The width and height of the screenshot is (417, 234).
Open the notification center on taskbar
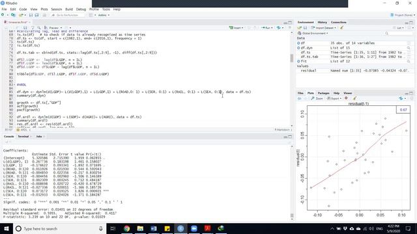click(x=408, y=228)
